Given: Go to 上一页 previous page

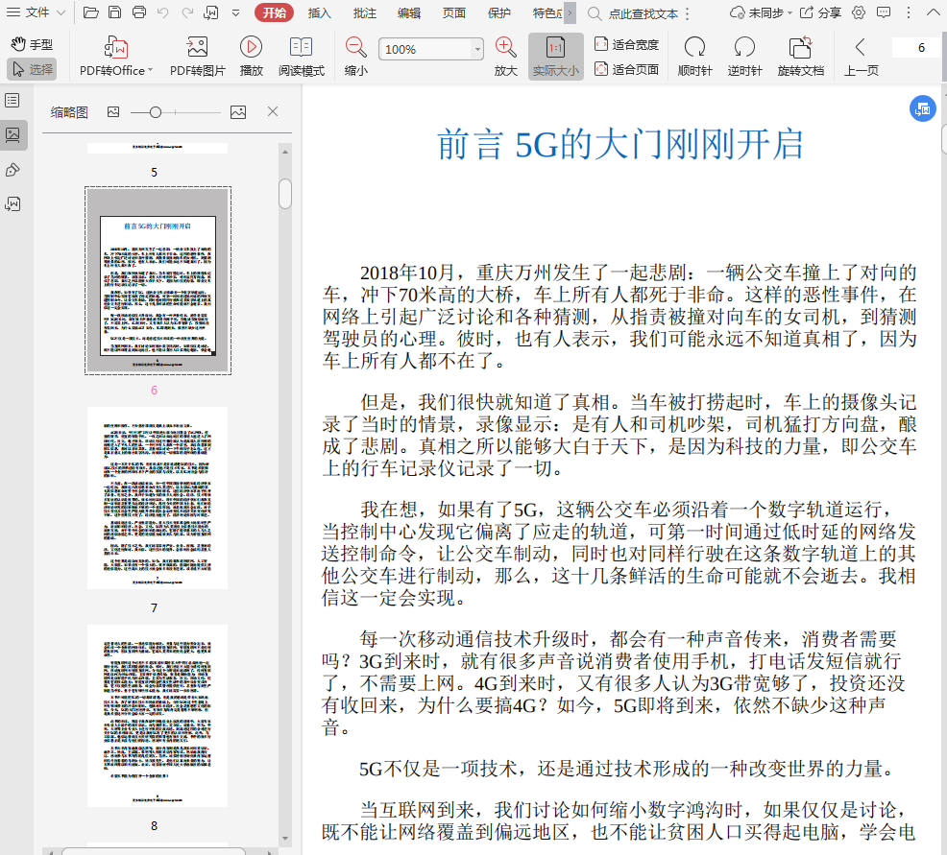Looking at the screenshot, I should coord(861,57).
